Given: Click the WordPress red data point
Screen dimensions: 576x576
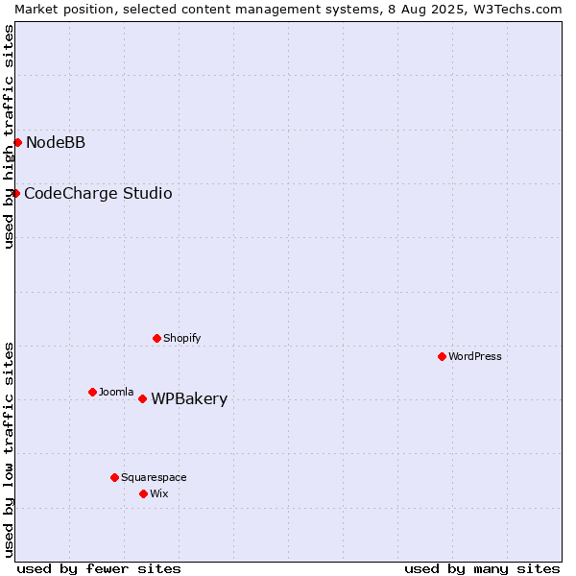Looking at the screenshot, I should click(442, 356).
